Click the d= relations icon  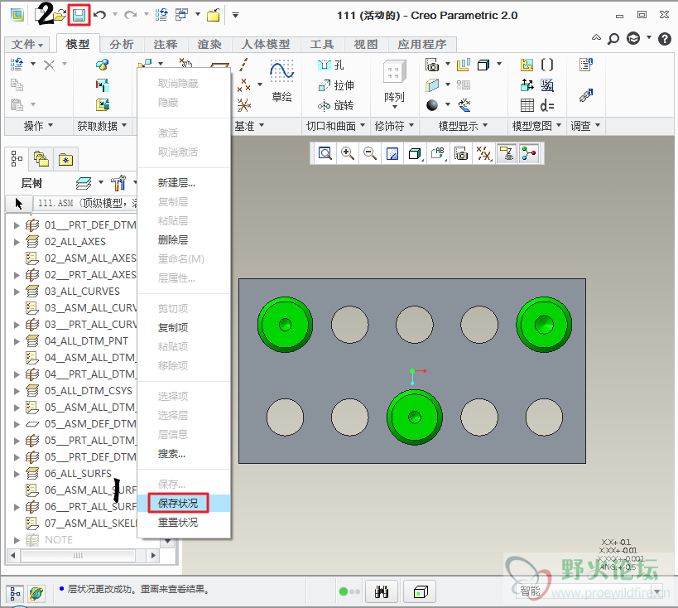[547, 105]
